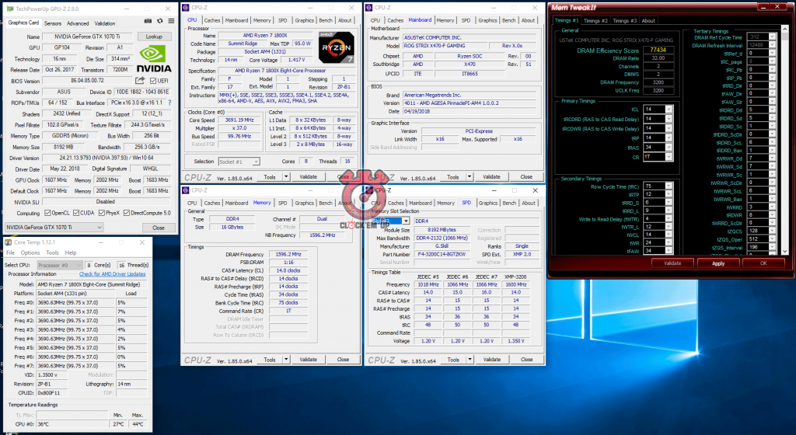Toggle the UEFI checkbox

(152, 80)
